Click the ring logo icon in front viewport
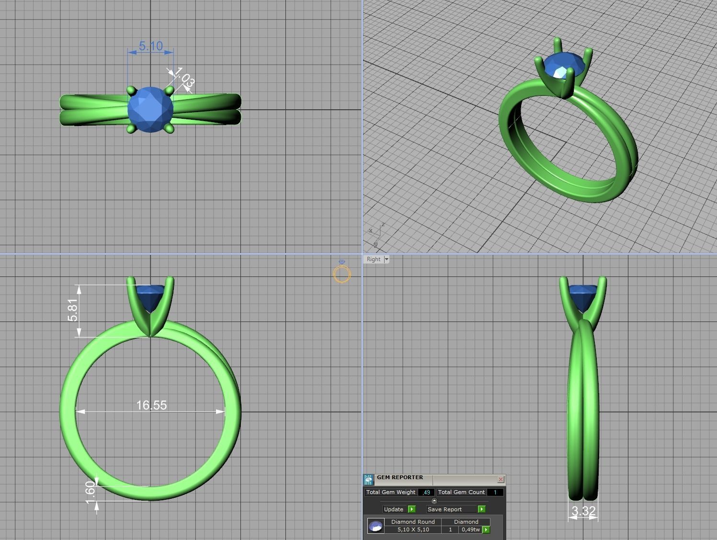717x540 pixels. tap(341, 272)
